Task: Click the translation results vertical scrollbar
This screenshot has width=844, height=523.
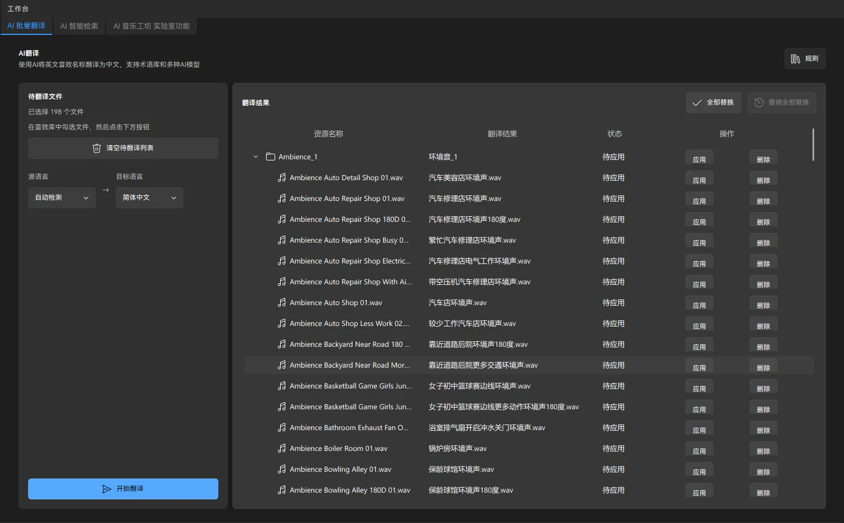Action: pos(813,145)
